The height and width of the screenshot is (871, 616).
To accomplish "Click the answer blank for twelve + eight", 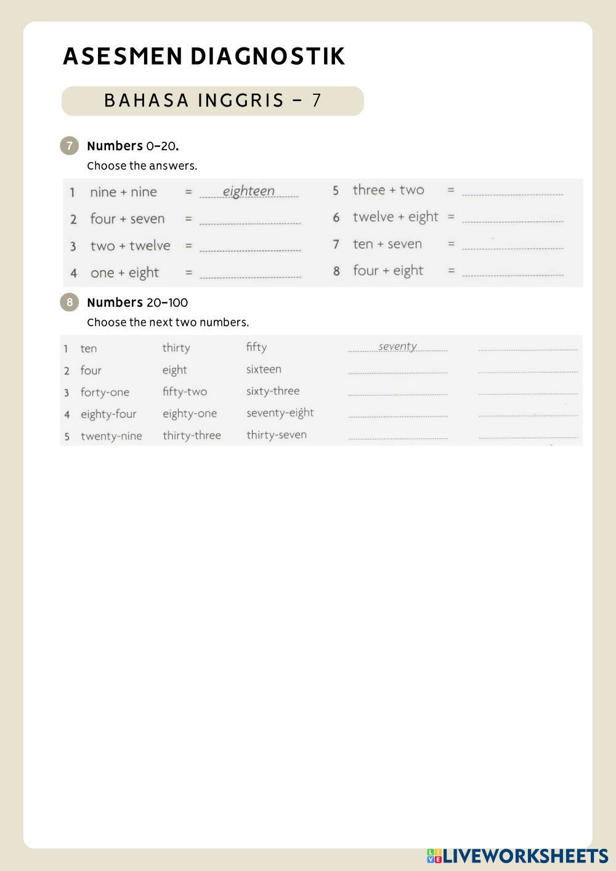I will (x=513, y=217).
